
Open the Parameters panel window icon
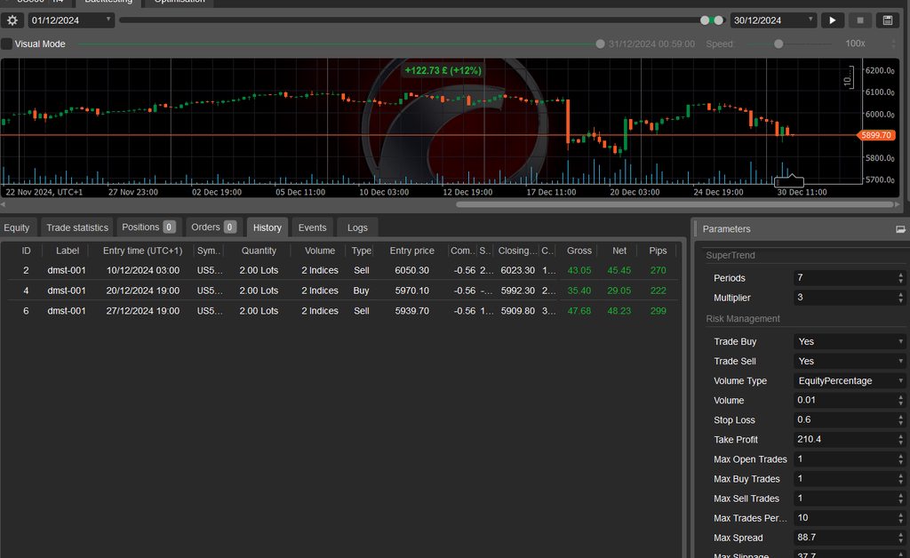900,229
